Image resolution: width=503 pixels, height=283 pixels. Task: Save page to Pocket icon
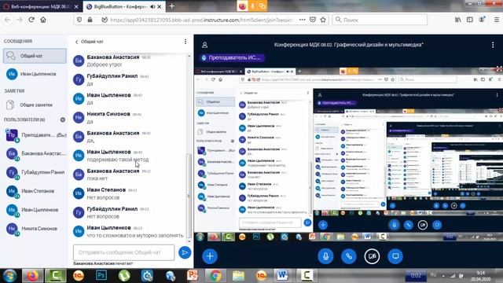pos(313,20)
